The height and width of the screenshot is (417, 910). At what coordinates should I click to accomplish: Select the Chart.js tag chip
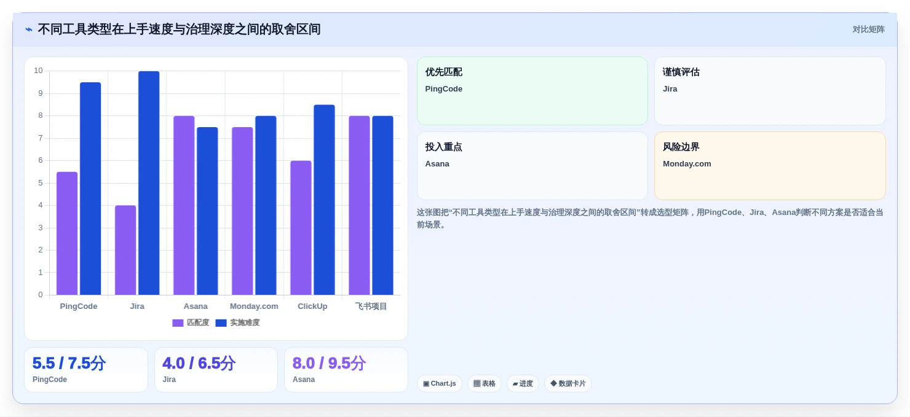[440, 384]
